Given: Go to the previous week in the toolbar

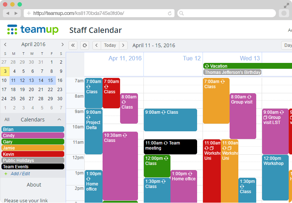Looking at the screenshot, I should (97, 45).
